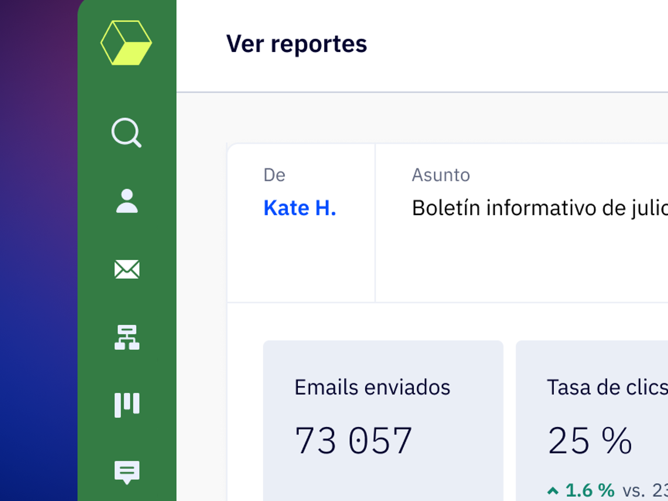The height and width of the screenshot is (501, 668).
Task: Click the Tasa de clics card title
Action: (x=606, y=387)
